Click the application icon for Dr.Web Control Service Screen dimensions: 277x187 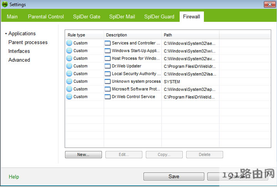108,97
